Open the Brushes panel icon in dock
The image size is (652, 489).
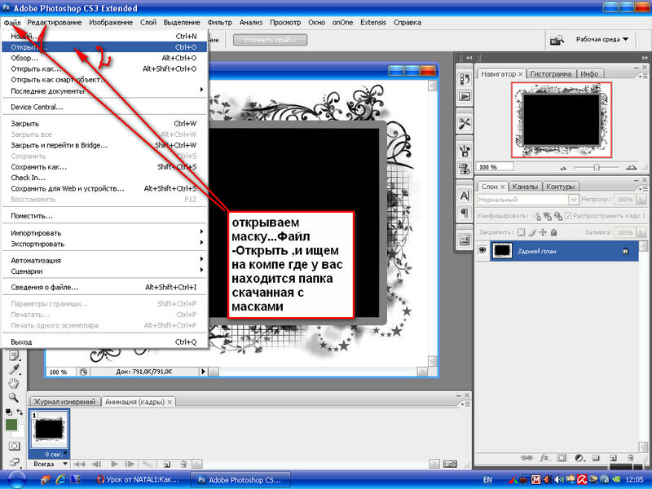465,151
